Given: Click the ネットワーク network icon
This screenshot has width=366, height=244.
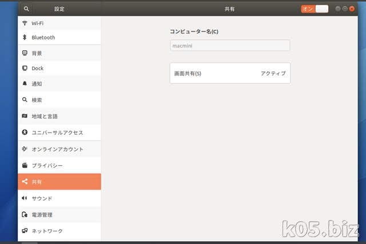Looking at the screenshot, I should 25,231.
